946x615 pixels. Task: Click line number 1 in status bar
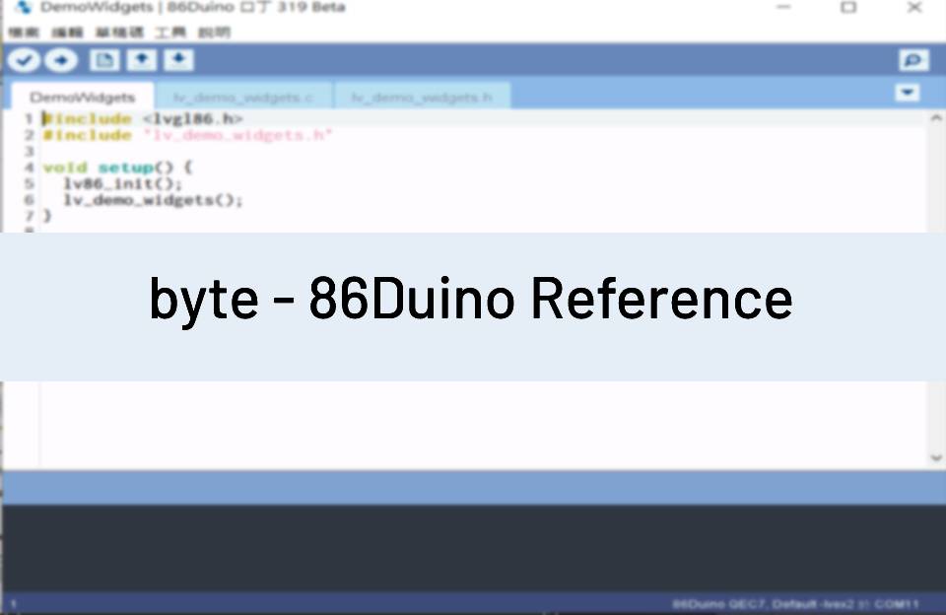pos(13,604)
